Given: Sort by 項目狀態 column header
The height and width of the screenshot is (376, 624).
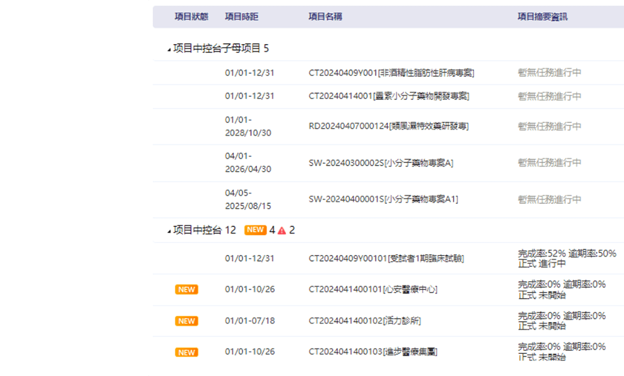Looking at the screenshot, I should click(191, 17).
